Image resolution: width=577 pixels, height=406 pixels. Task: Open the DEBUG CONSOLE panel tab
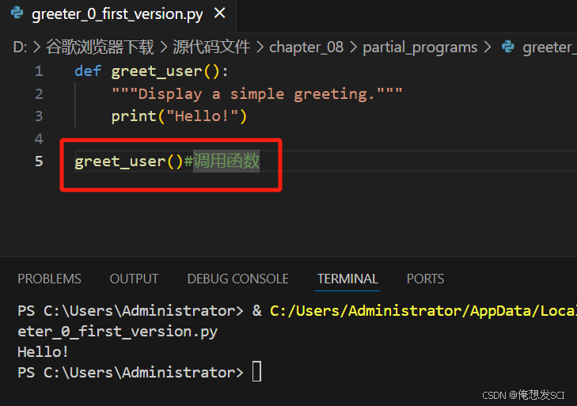238,279
